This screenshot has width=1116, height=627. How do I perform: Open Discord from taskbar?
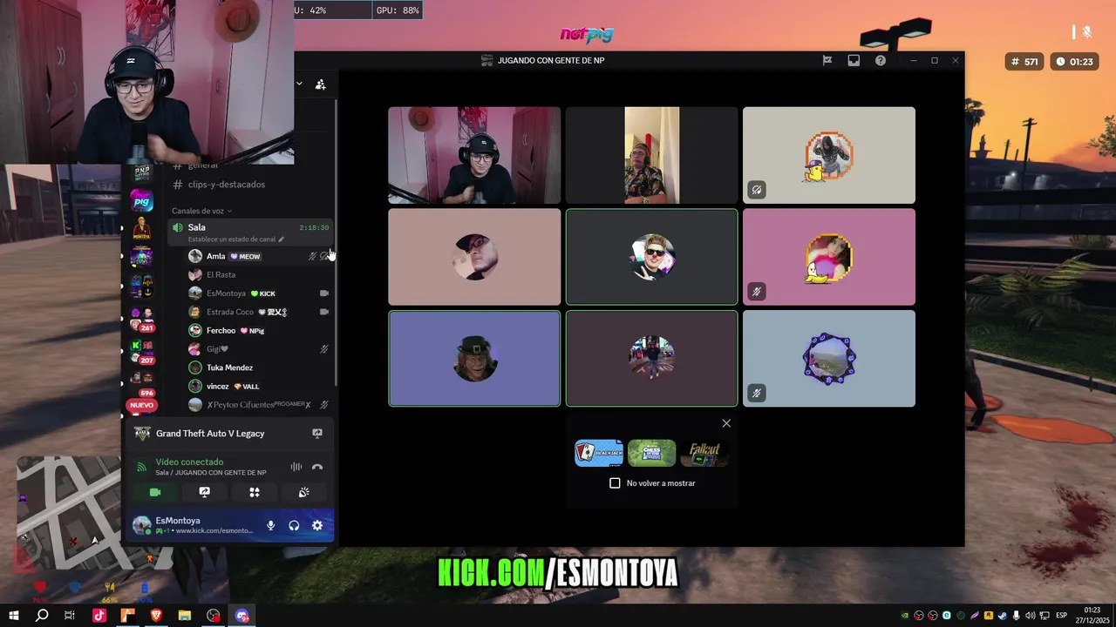242,616
